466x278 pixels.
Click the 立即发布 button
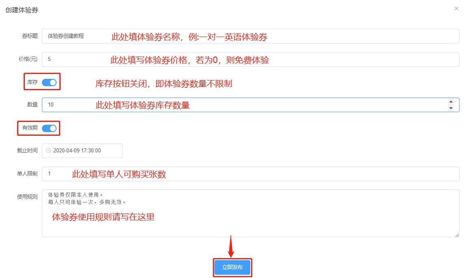click(232, 267)
